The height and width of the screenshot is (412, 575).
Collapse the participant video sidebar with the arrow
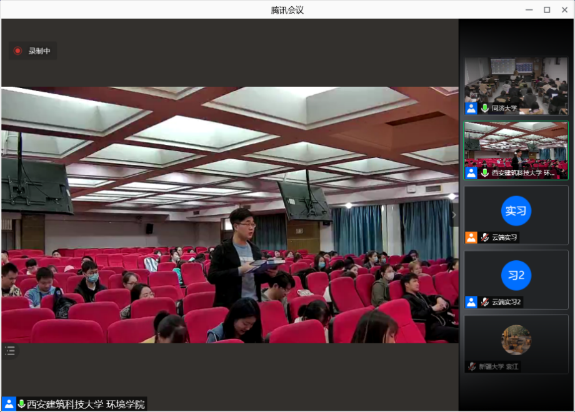point(454,215)
